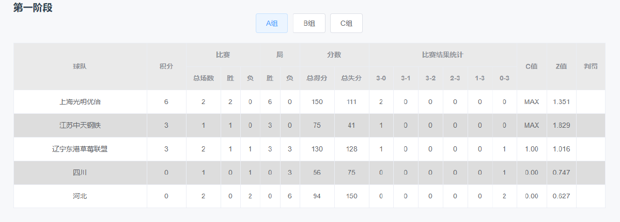620x222 pixels.
Task: Click the Z值 cell showing 1.829
Action: pyautogui.click(x=561, y=126)
